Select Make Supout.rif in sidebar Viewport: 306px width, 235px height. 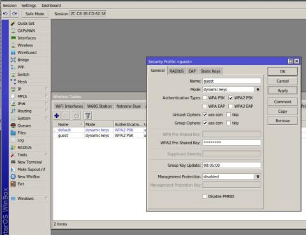tap(31, 169)
